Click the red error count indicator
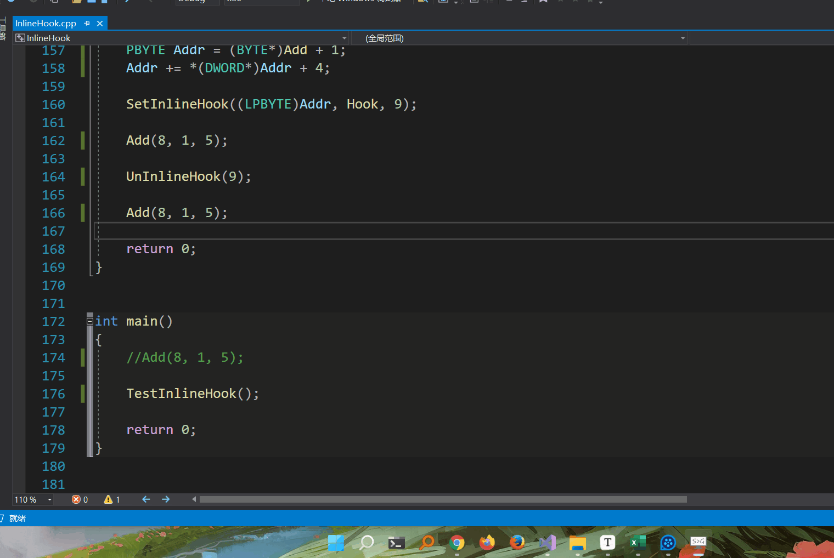This screenshot has width=834, height=558. click(x=80, y=499)
